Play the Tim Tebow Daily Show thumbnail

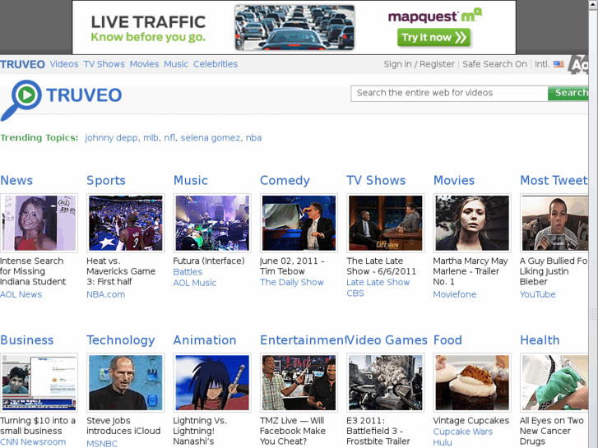(299, 223)
